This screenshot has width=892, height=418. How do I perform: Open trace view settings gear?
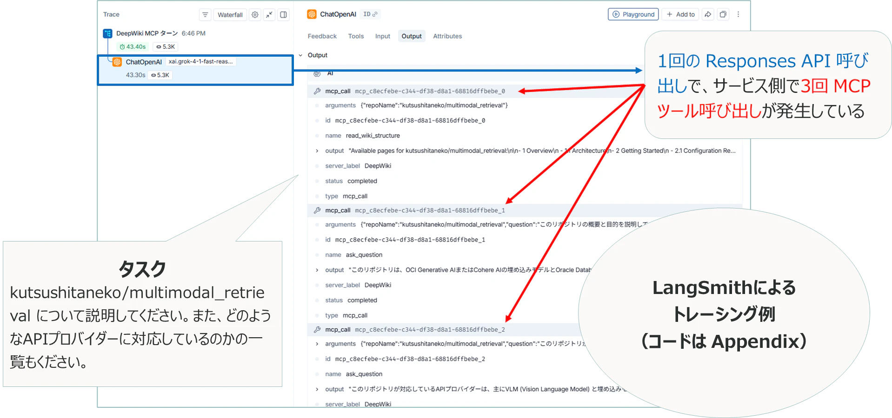pos(255,15)
